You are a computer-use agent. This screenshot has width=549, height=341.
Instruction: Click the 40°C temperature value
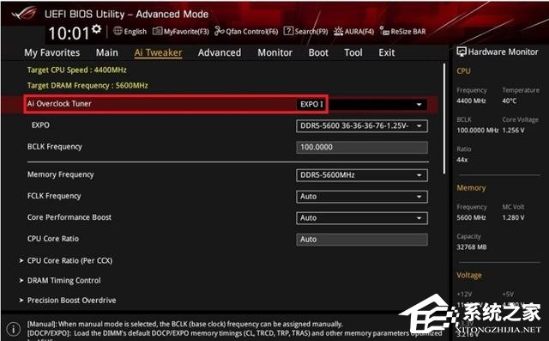pos(509,101)
